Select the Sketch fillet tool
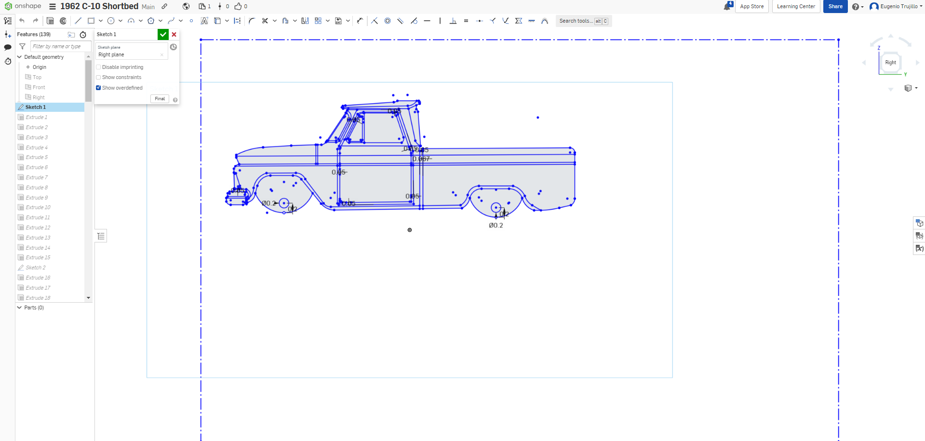 (x=252, y=21)
